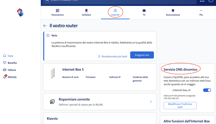Open the Panoramica overview tab
The height and width of the screenshot is (124, 216).
[x=57, y=12]
